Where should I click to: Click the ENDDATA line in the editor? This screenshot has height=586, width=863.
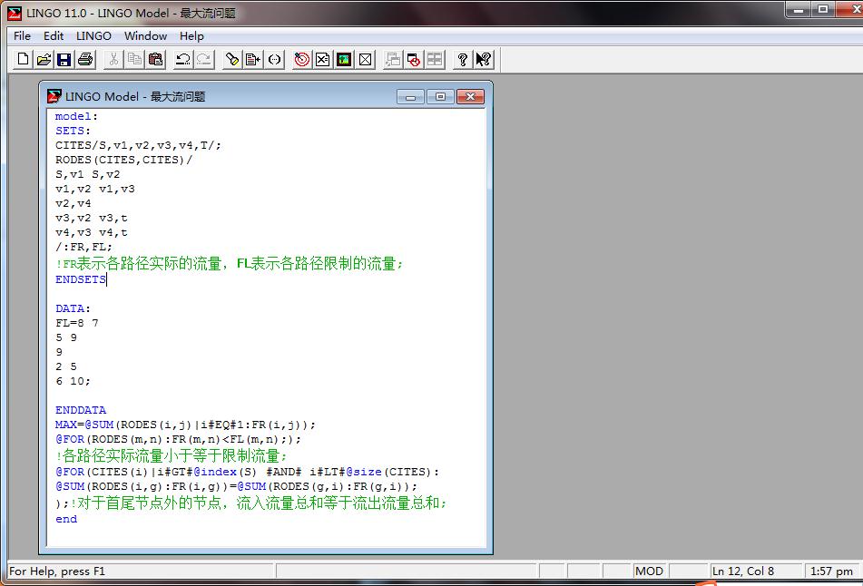[81, 410]
